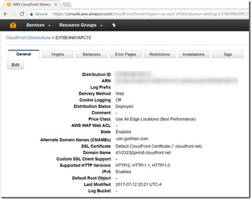Expand the Resource Groups dropdown
The height and width of the screenshot is (199, 251).
tap(81, 25)
